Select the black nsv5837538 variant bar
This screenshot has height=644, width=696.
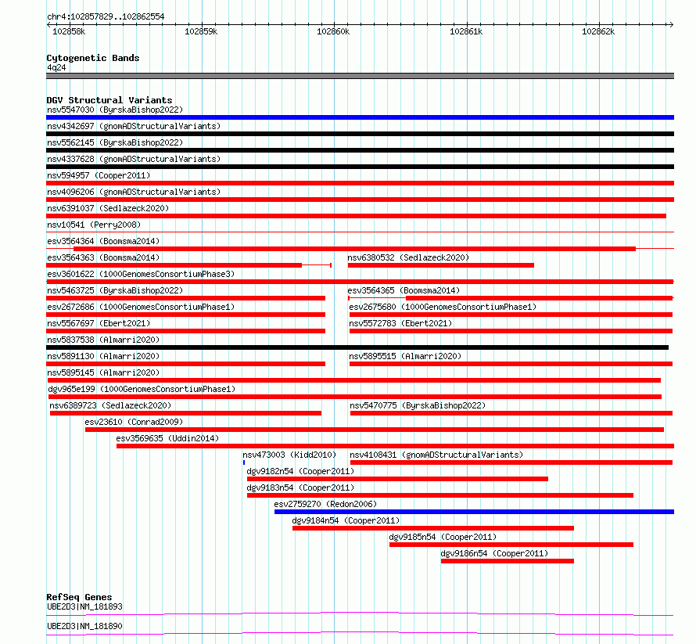click(357, 347)
